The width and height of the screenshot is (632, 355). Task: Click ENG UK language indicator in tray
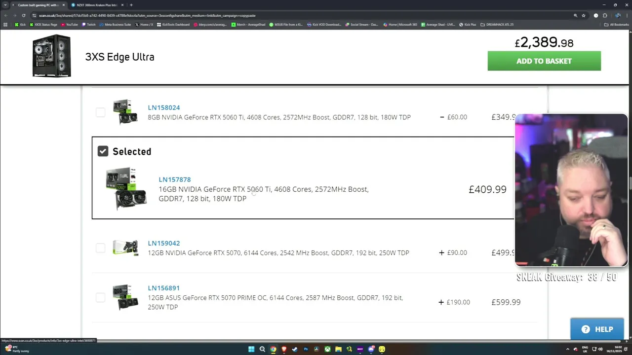(x=586, y=349)
